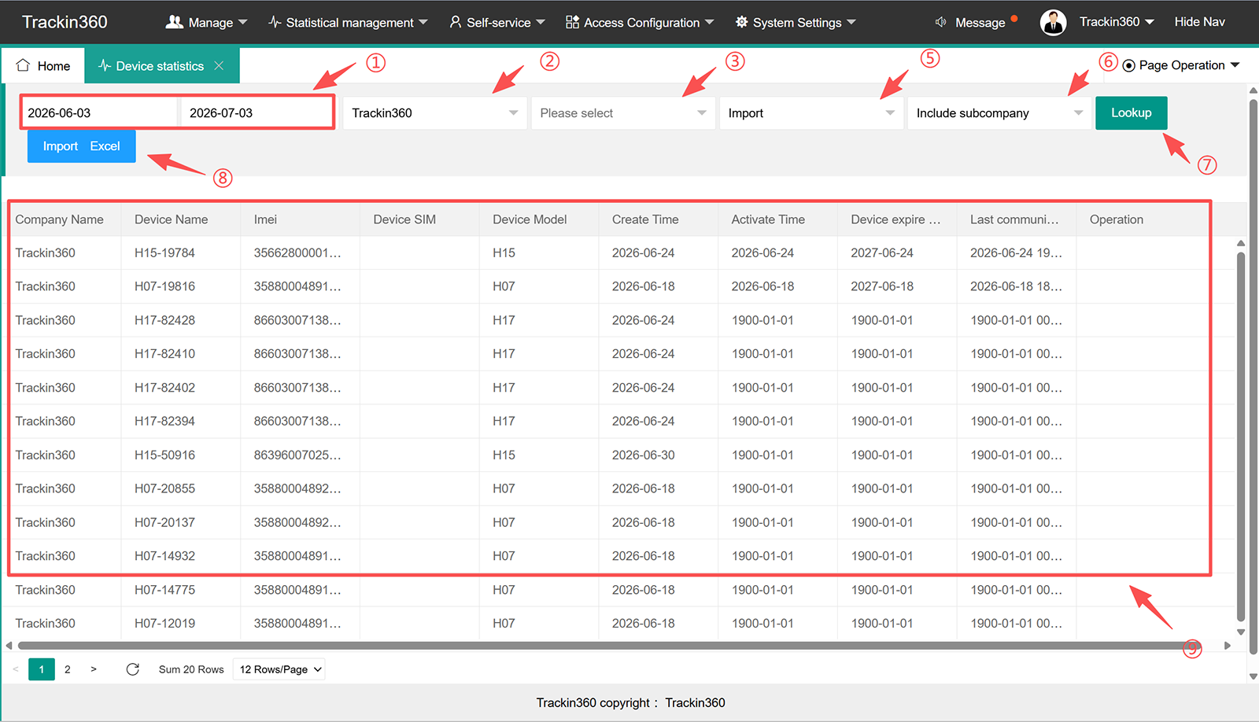Click the Sum 20 Rows label

pyautogui.click(x=191, y=669)
